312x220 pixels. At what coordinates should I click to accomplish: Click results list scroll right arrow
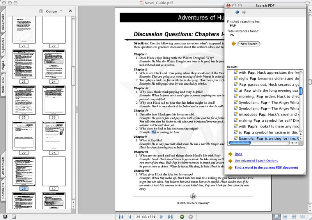click(296, 143)
